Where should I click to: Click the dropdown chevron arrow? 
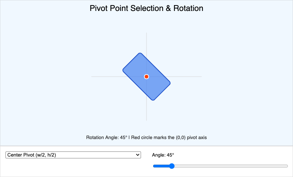click(138, 155)
